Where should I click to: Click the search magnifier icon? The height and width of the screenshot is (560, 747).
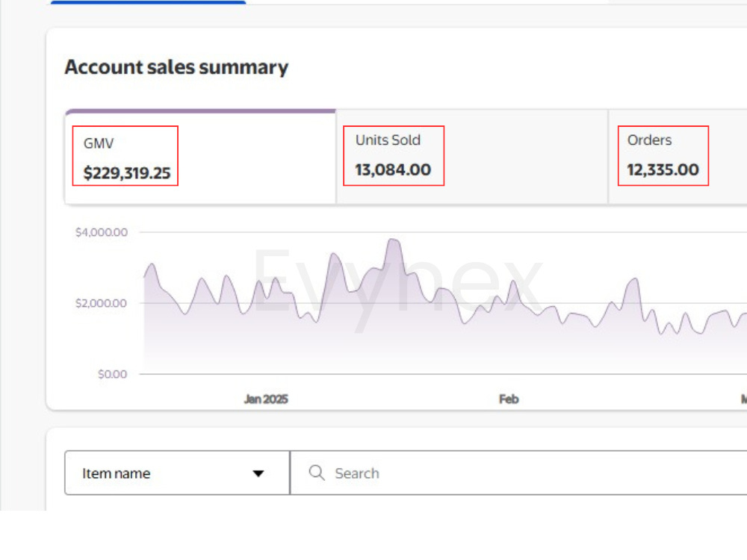[317, 473]
